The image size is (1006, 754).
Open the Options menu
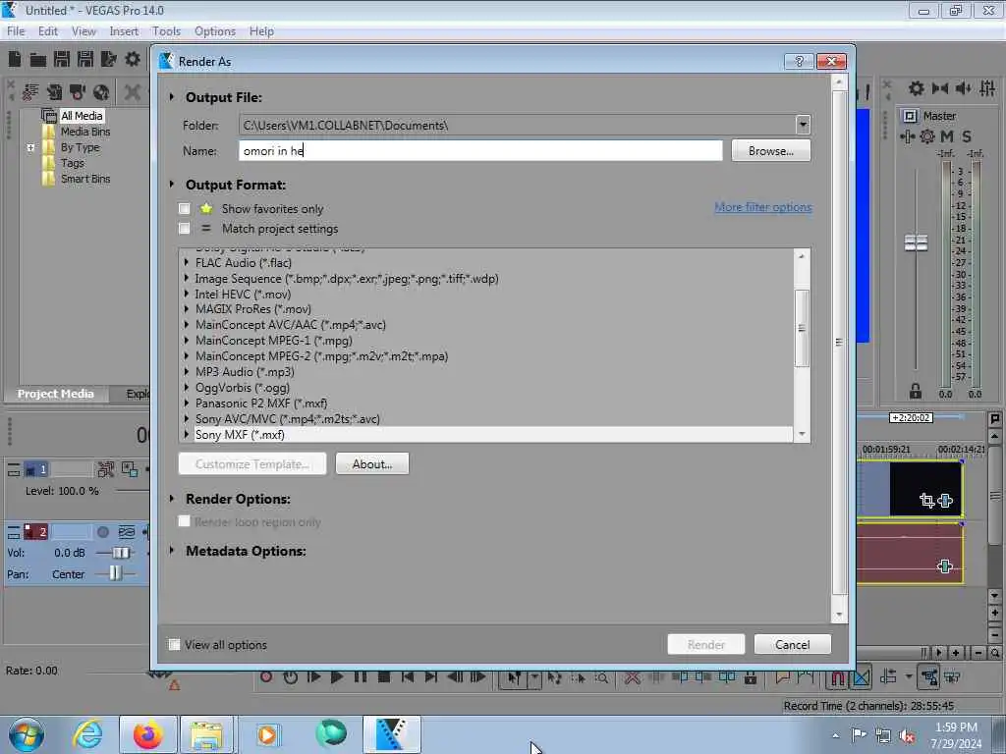215,30
